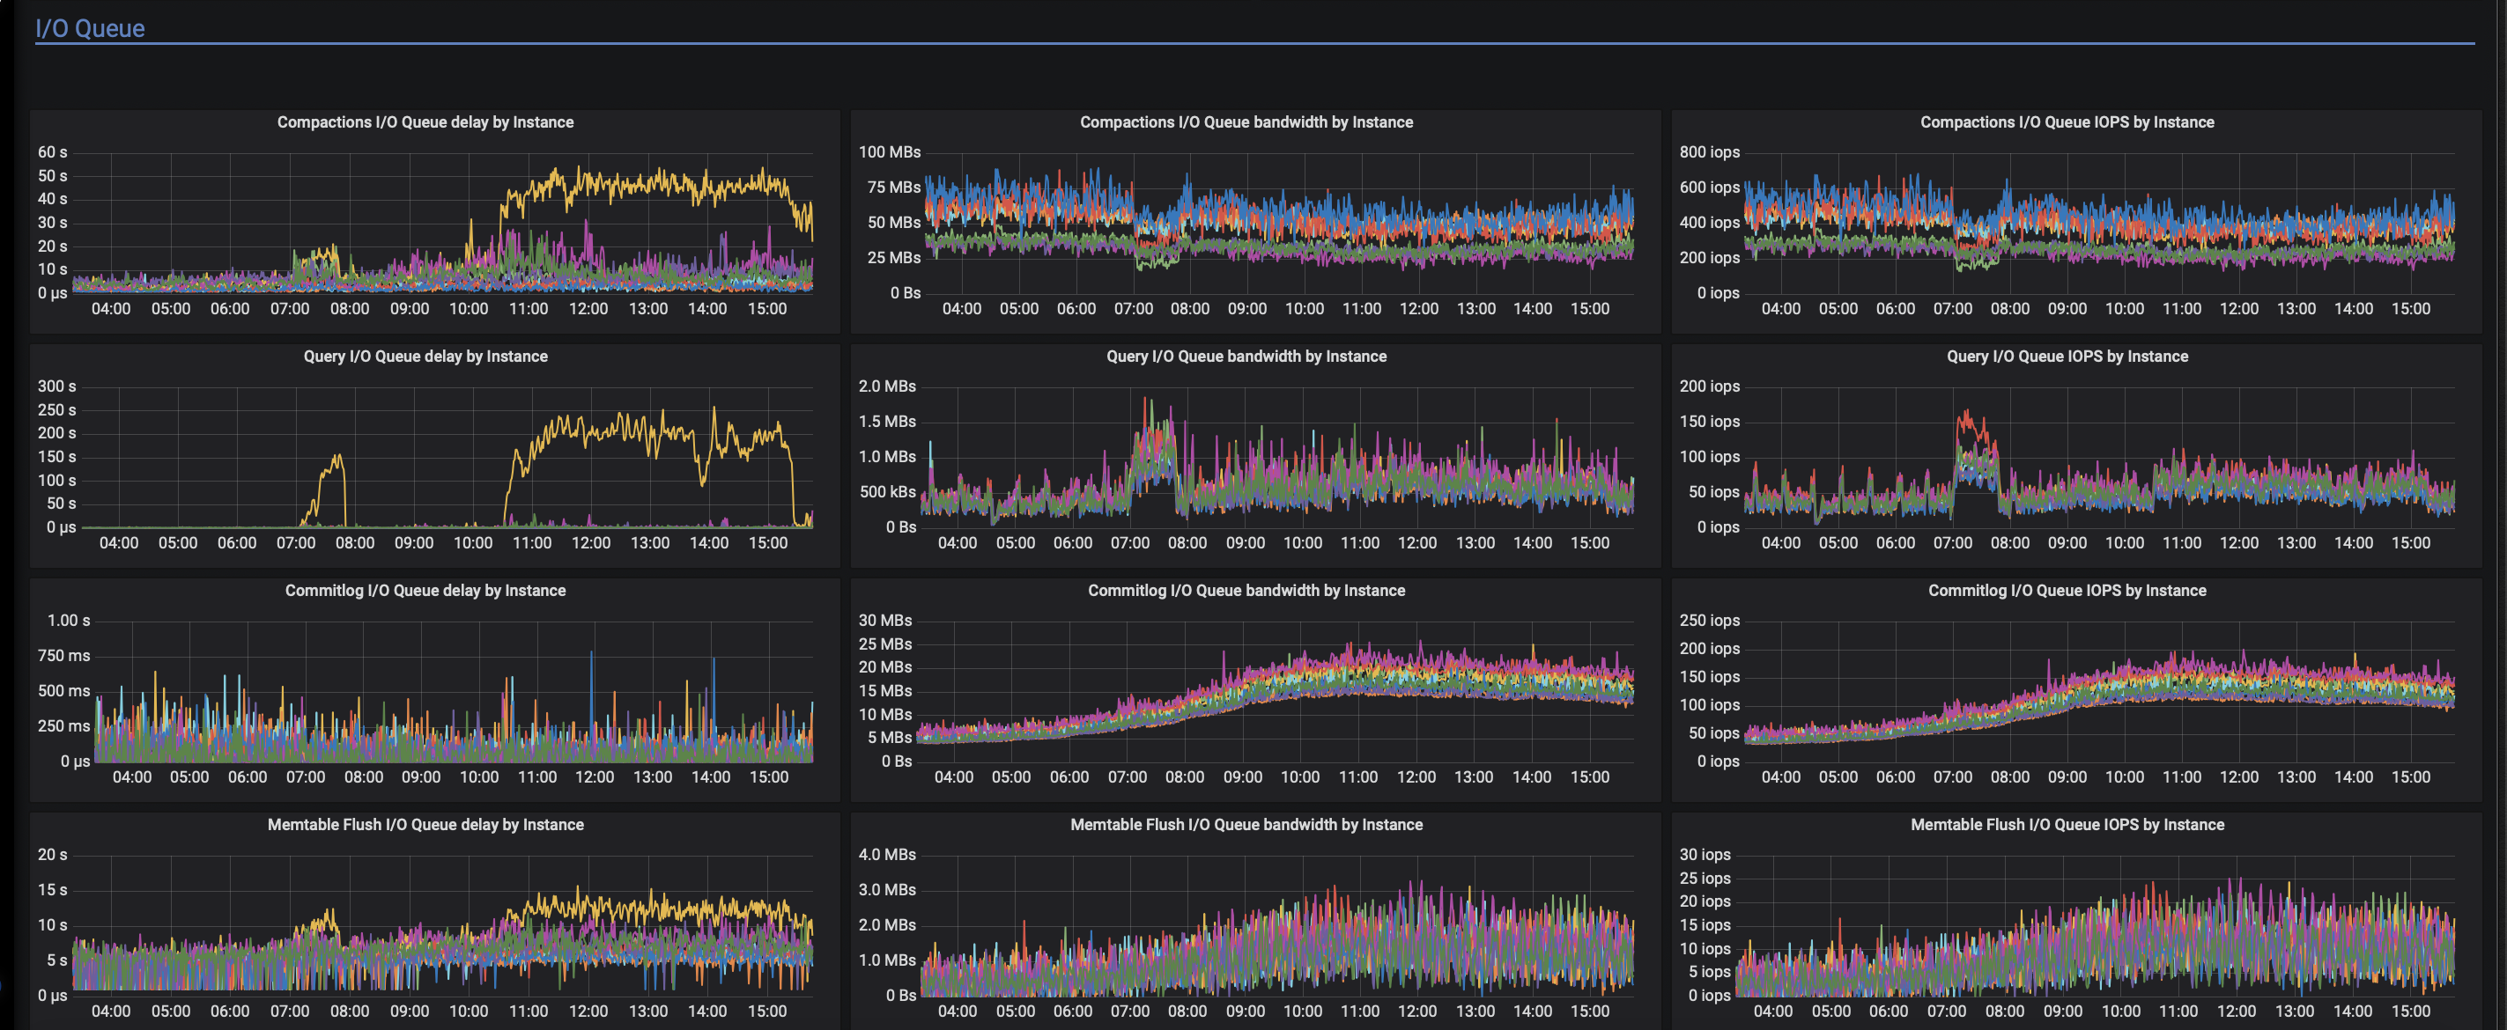Click the 300 s axis label on Query delay
This screenshot has height=1030, width=2507.
[x=56, y=387]
